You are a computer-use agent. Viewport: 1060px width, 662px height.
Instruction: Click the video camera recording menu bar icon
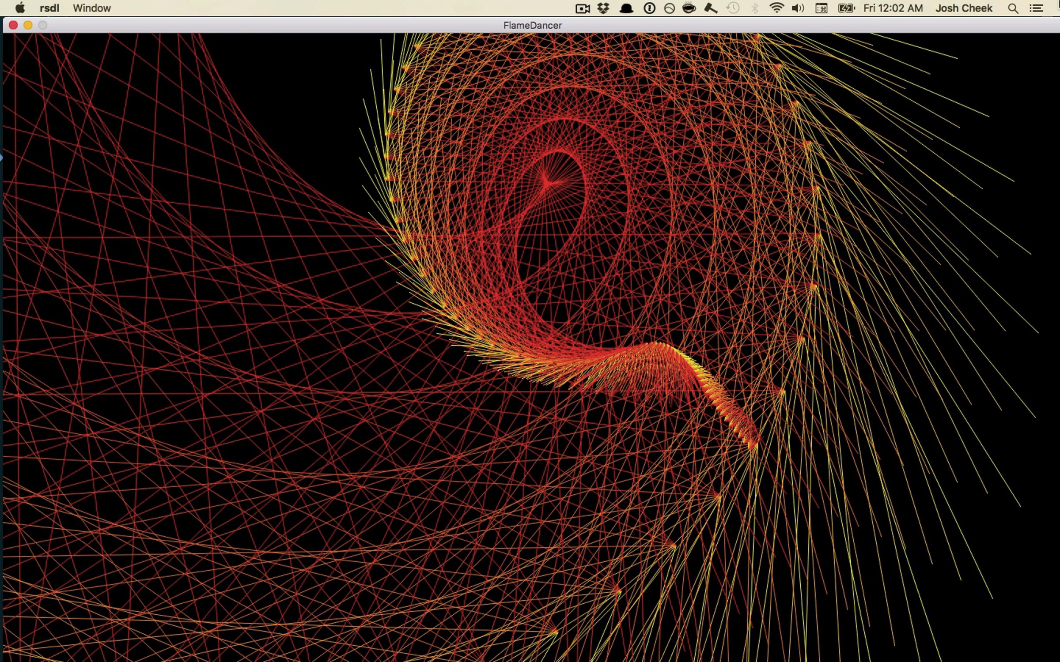[583, 8]
